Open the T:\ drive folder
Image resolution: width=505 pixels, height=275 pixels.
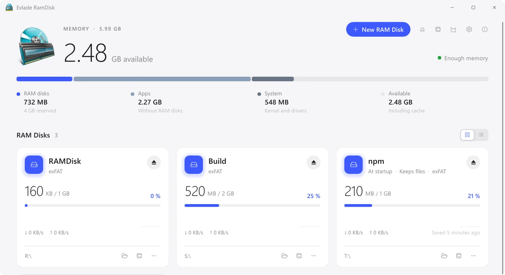click(x=444, y=256)
